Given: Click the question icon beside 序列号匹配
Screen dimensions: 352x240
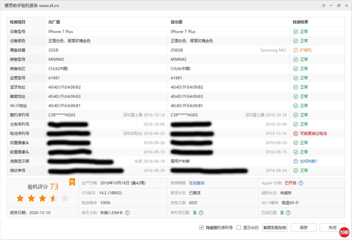Looking at the screenshot, I should pyautogui.click(x=201, y=213).
